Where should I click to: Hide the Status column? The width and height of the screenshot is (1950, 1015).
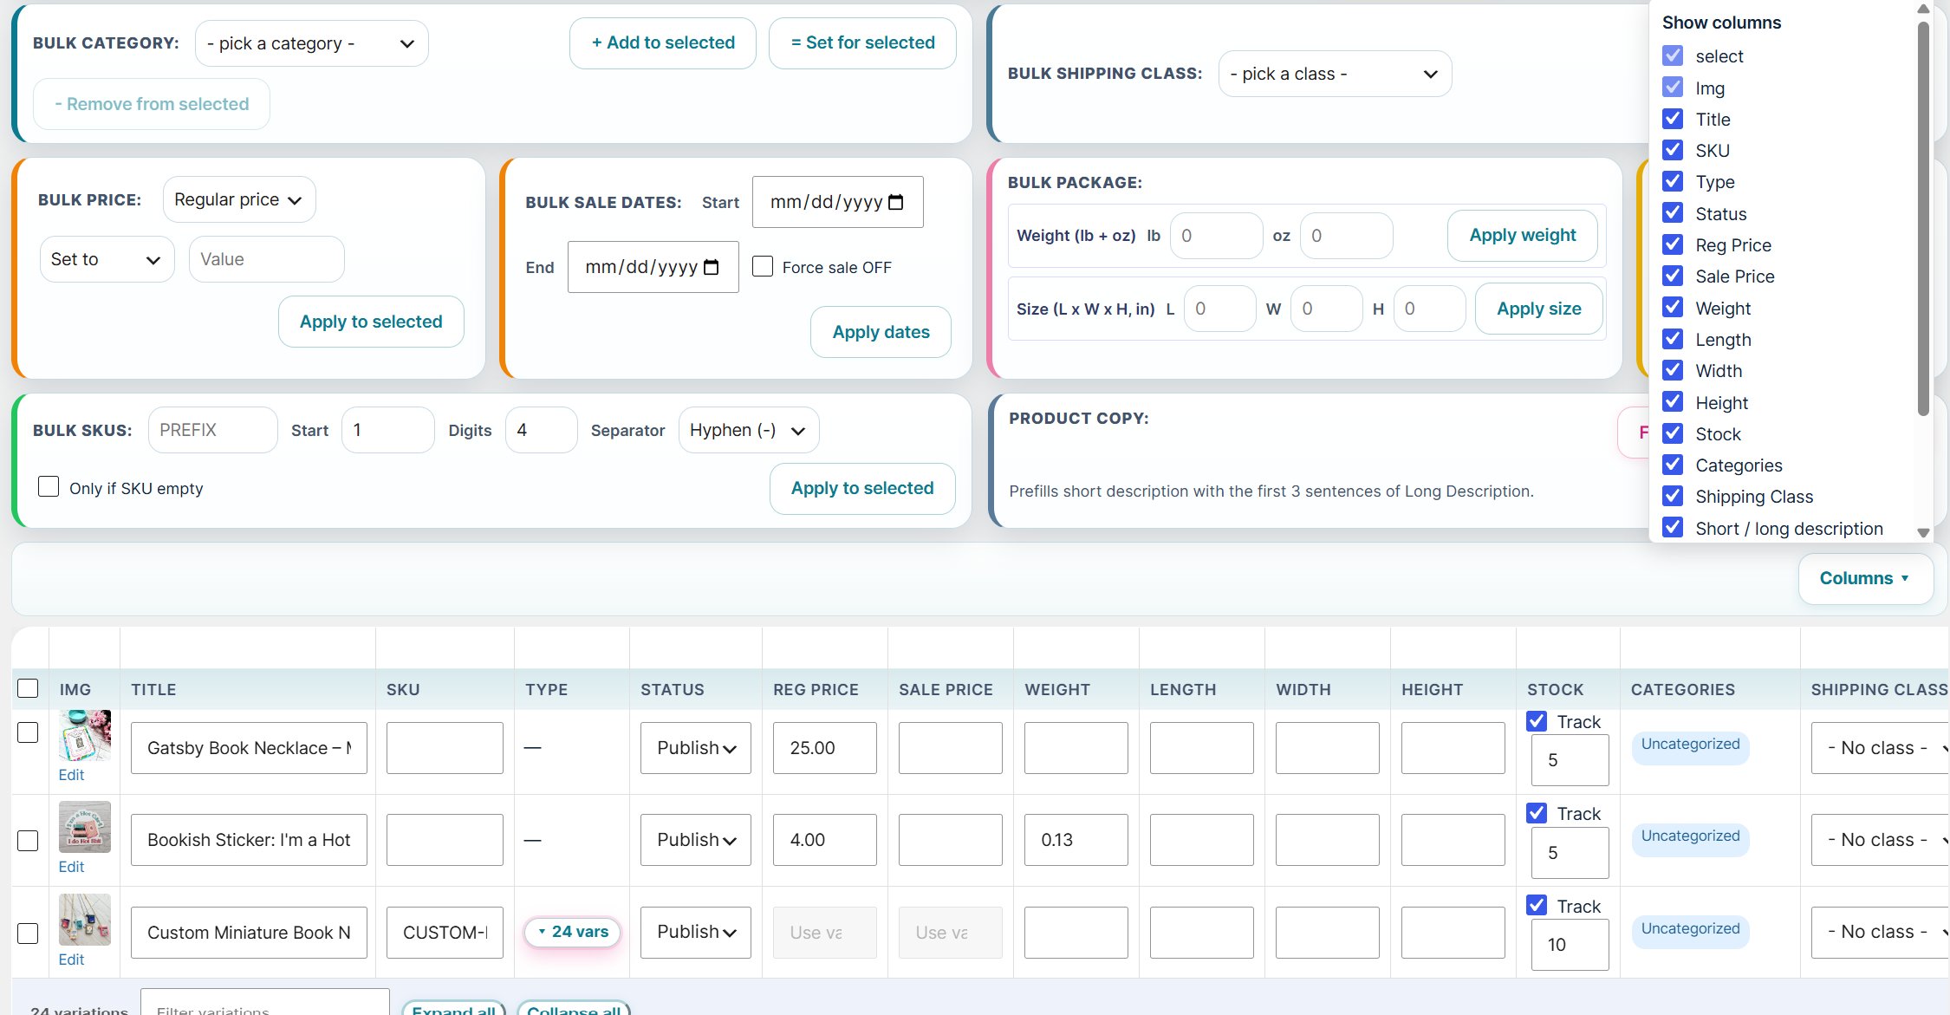[1673, 213]
